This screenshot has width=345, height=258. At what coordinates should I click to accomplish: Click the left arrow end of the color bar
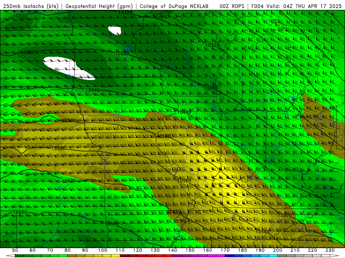pyautogui.click(x=10, y=256)
